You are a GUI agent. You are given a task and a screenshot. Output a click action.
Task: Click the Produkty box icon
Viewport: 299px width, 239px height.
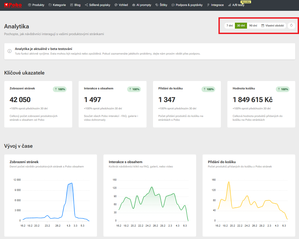point(30,5)
